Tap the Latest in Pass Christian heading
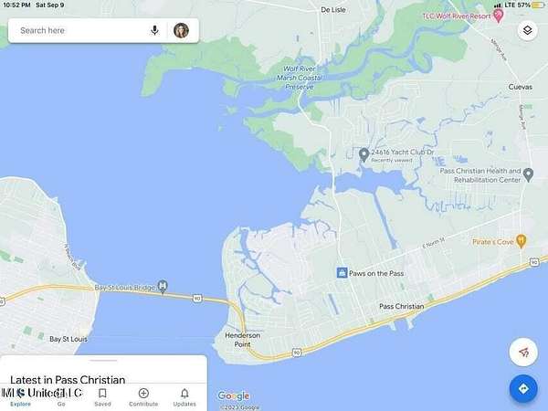 tap(68, 380)
